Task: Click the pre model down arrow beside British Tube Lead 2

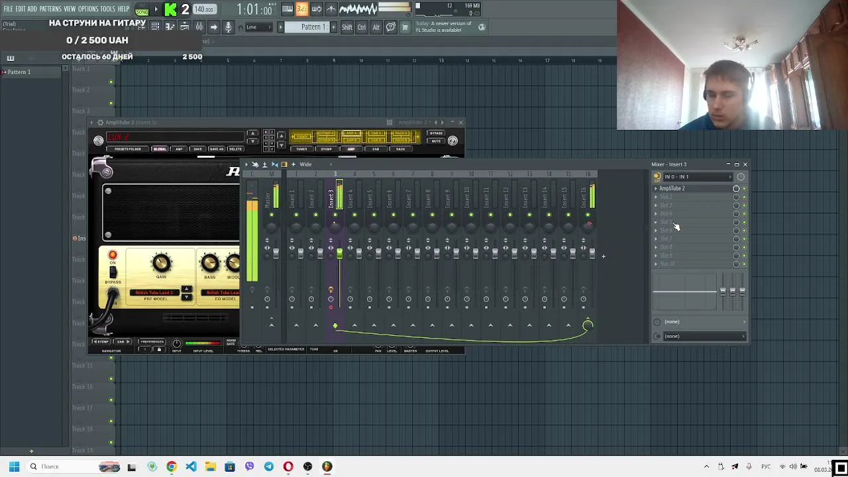Action: [x=186, y=297]
